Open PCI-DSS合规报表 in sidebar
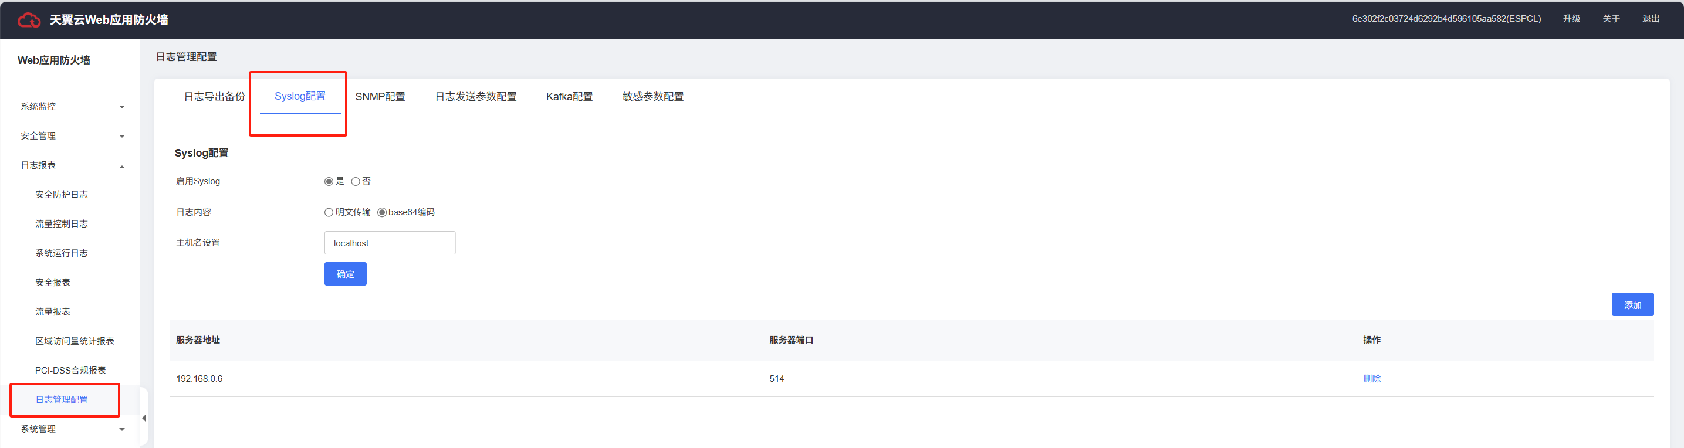The height and width of the screenshot is (448, 1684). pos(70,370)
